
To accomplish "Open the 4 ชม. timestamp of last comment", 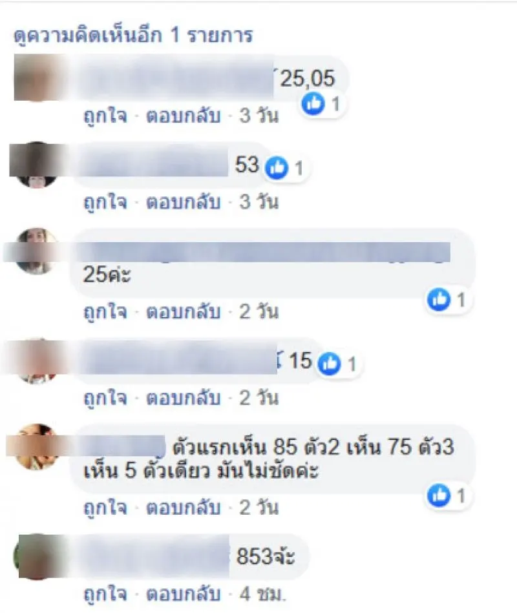I will pos(262,594).
